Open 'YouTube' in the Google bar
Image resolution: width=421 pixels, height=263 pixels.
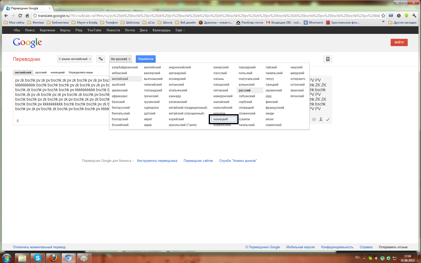point(94,30)
